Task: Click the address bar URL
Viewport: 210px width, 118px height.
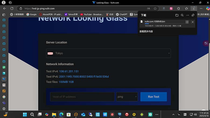Action: pyautogui.click(x=40, y=9)
